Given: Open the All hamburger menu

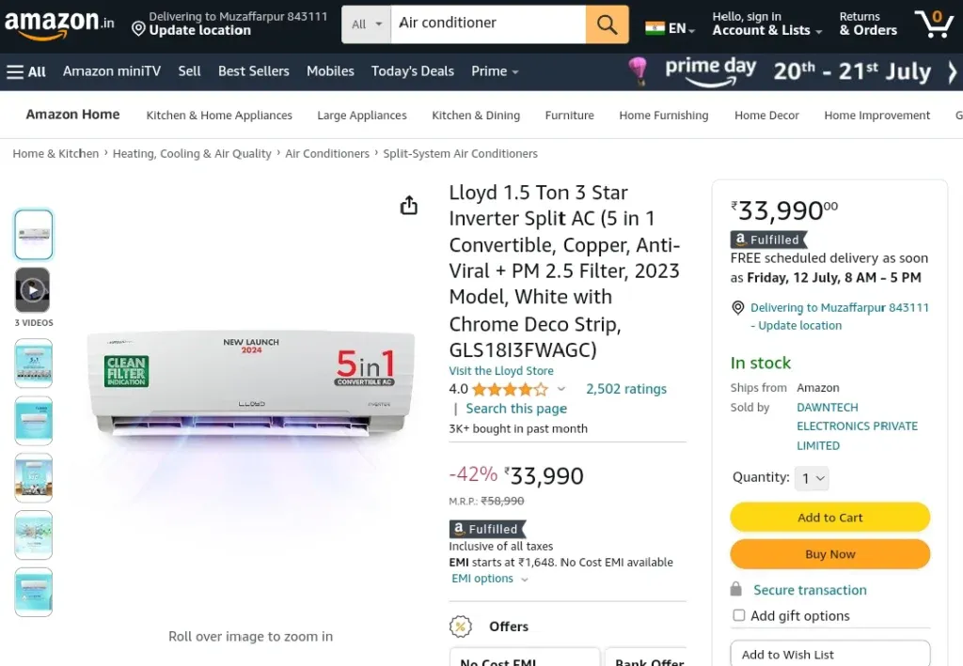Looking at the screenshot, I should pyautogui.click(x=25, y=71).
